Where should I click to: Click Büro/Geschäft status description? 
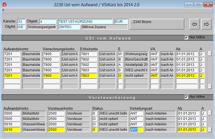(136, 59)
